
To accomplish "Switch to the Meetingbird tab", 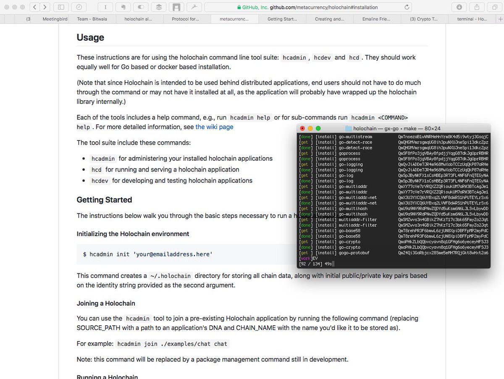I will [x=55, y=19].
